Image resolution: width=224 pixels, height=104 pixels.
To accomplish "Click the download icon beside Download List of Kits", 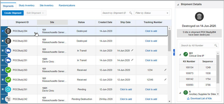I will pyautogui.click(x=188, y=98).
